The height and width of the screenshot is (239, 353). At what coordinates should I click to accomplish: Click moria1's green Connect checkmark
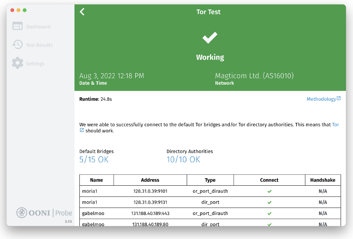point(269,191)
